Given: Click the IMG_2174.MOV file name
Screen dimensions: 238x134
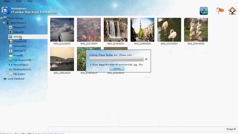Looking at the screenshot, I should (116, 44).
